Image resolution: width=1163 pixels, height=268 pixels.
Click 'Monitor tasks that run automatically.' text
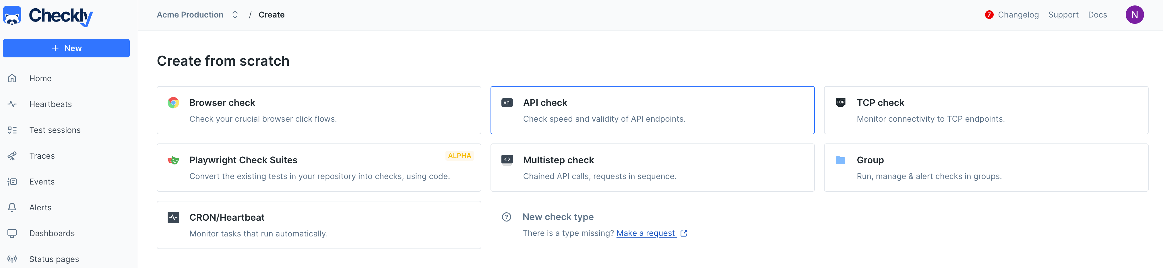coord(259,234)
